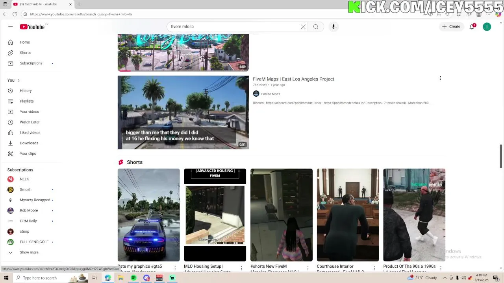Open the Subscriptions feed in sidebar

[x=31, y=63]
